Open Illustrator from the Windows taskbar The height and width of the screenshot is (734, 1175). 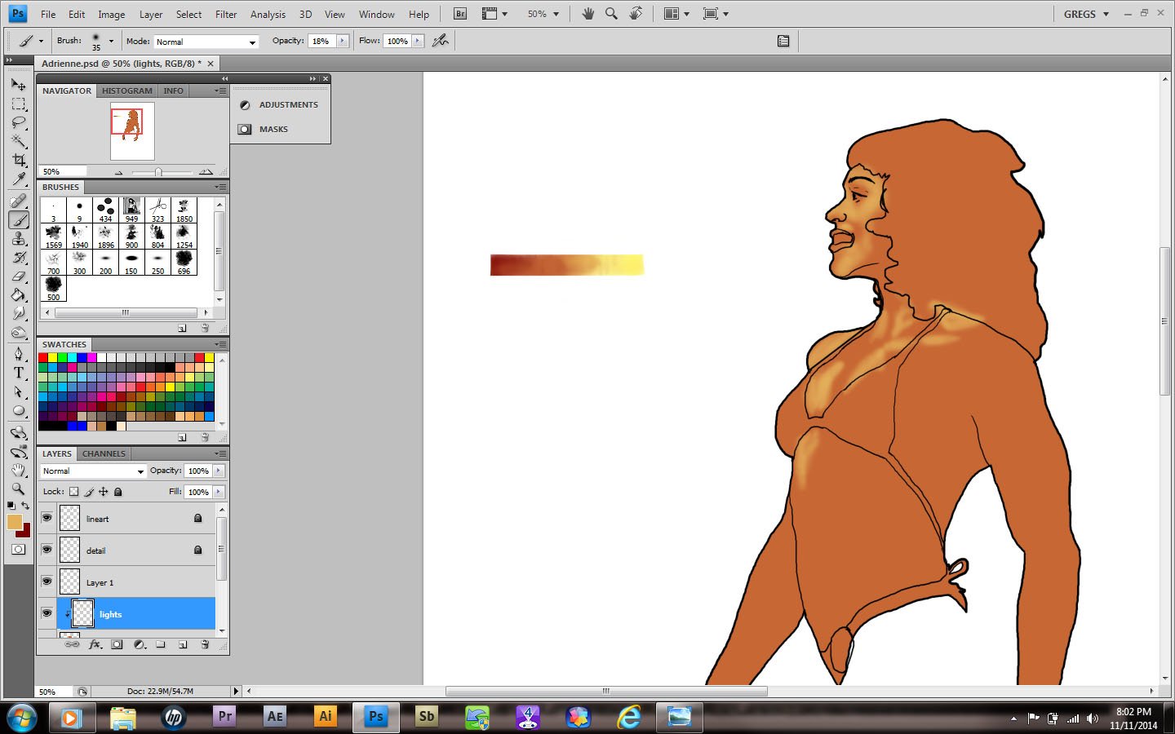point(326,716)
